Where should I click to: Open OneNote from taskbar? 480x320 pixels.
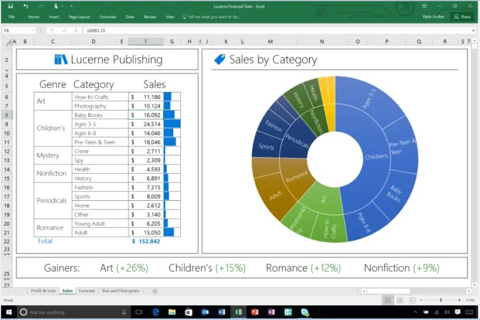click(x=271, y=312)
